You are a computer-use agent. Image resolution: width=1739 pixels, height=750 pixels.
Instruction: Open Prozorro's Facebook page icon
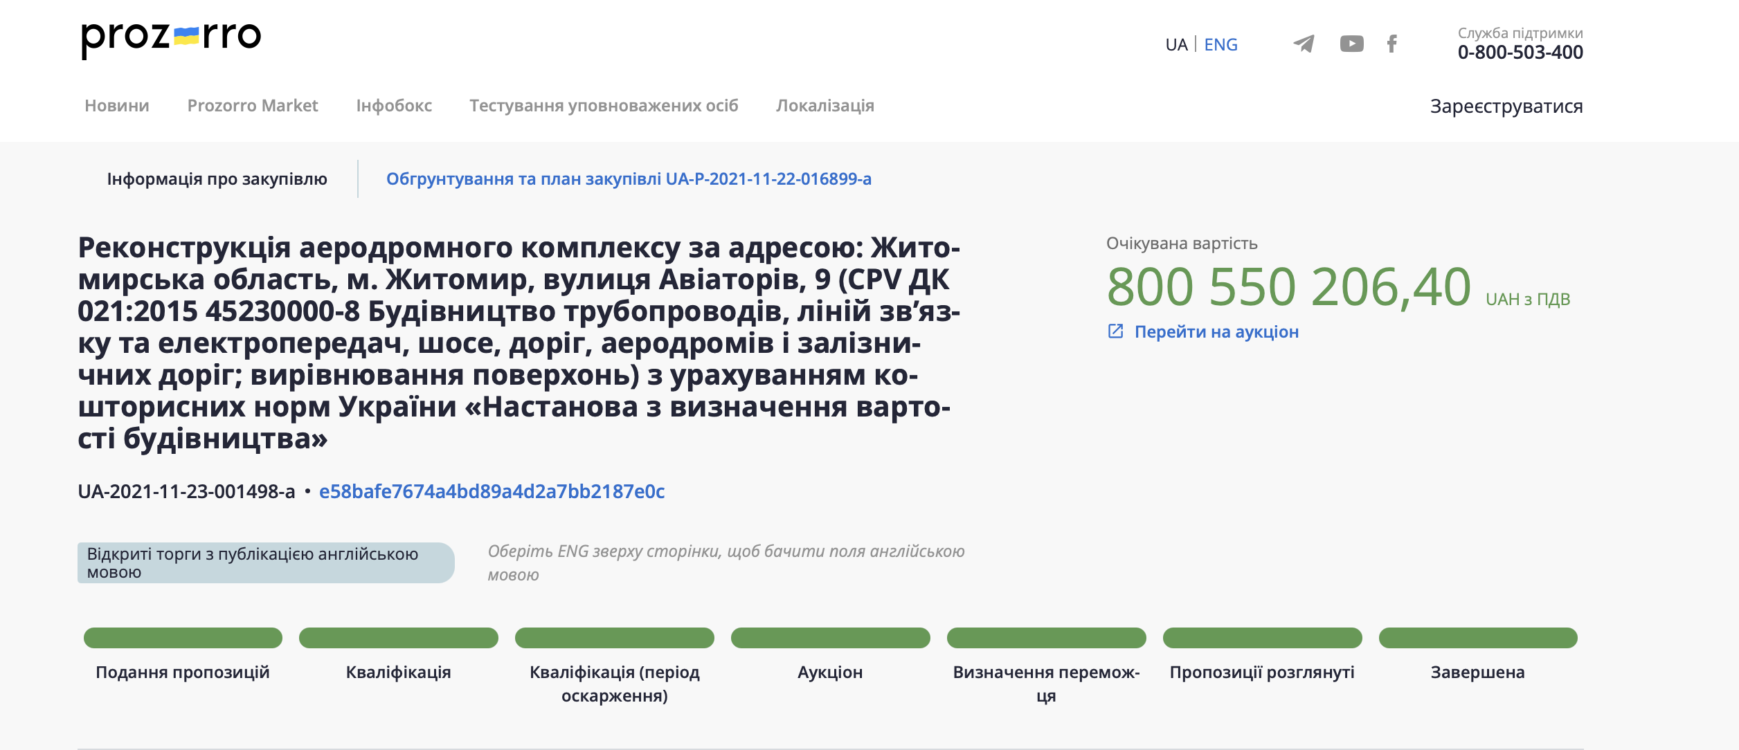pyautogui.click(x=1392, y=44)
